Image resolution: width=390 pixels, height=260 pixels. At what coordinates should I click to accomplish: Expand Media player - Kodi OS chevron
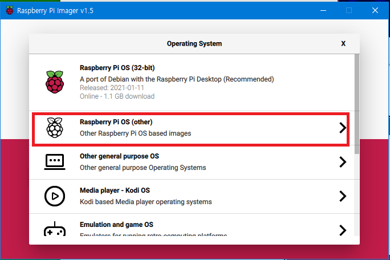pos(343,196)
